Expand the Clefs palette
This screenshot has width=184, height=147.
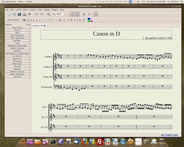[x=18, y=33]
